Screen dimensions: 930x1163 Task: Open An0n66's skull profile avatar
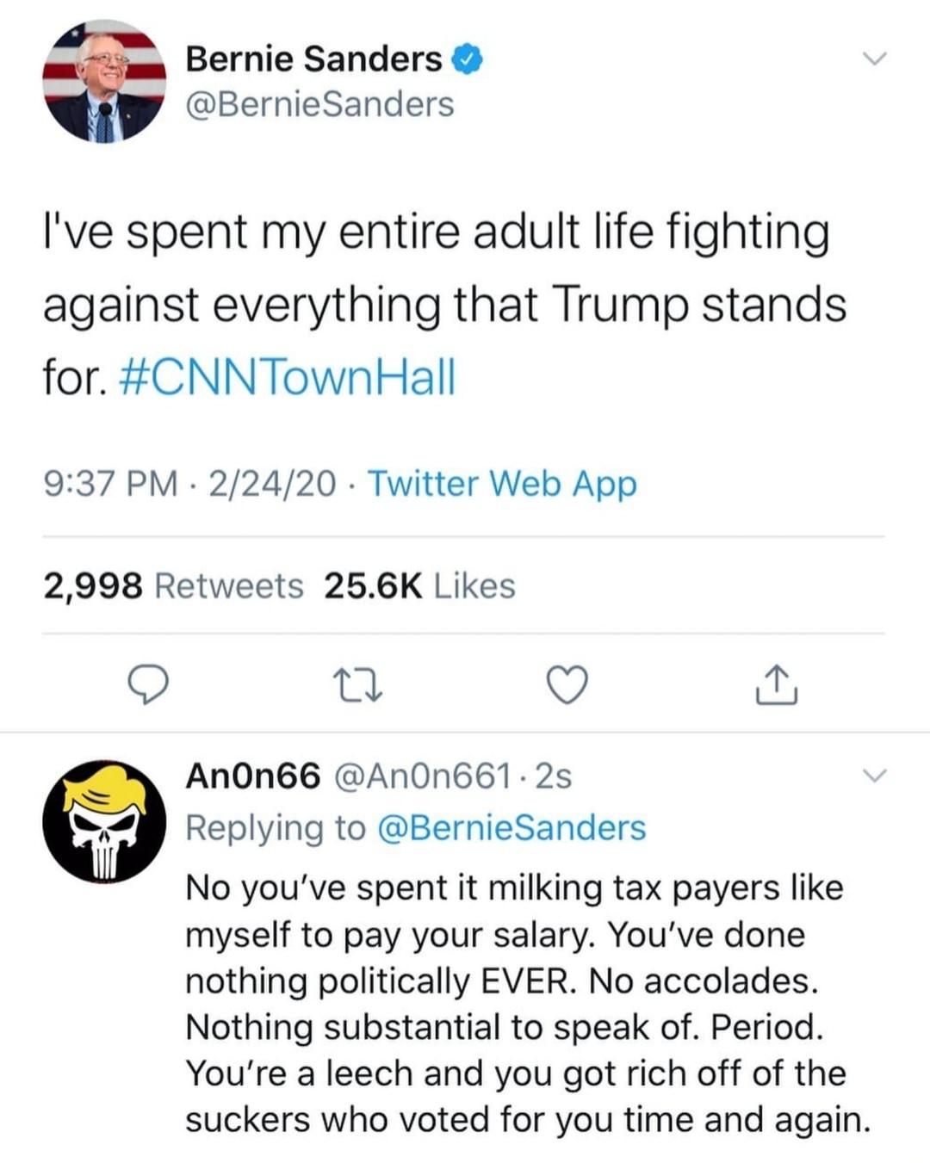(x=104, y=821)
